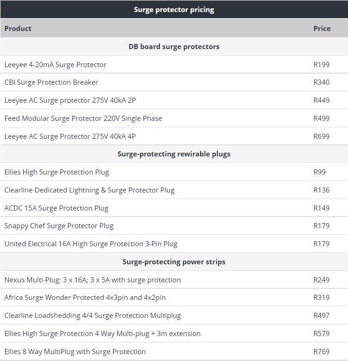Click the Surge protector pricing title bar
This screenshot has width=348, height=361.
click(x=174, y=9)
